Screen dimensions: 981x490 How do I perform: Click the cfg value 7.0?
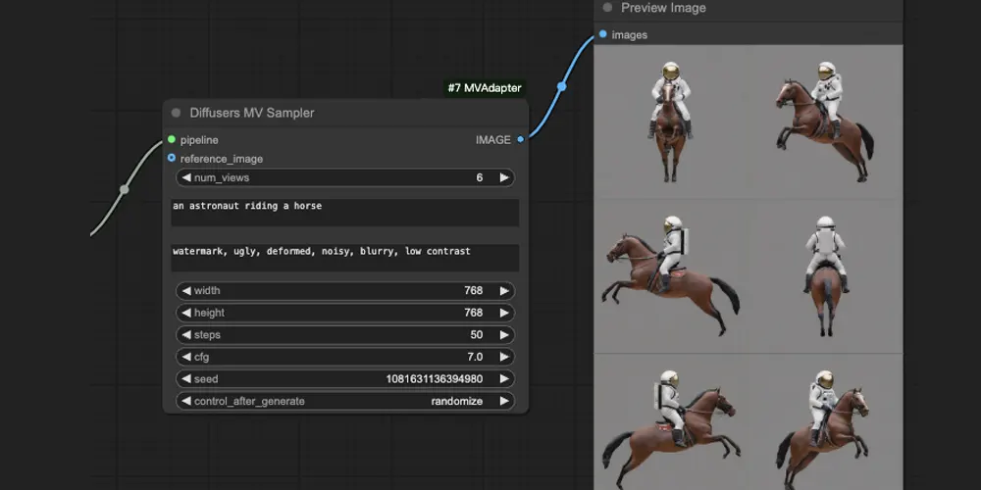pyautogui.click(x=475, y=357)
